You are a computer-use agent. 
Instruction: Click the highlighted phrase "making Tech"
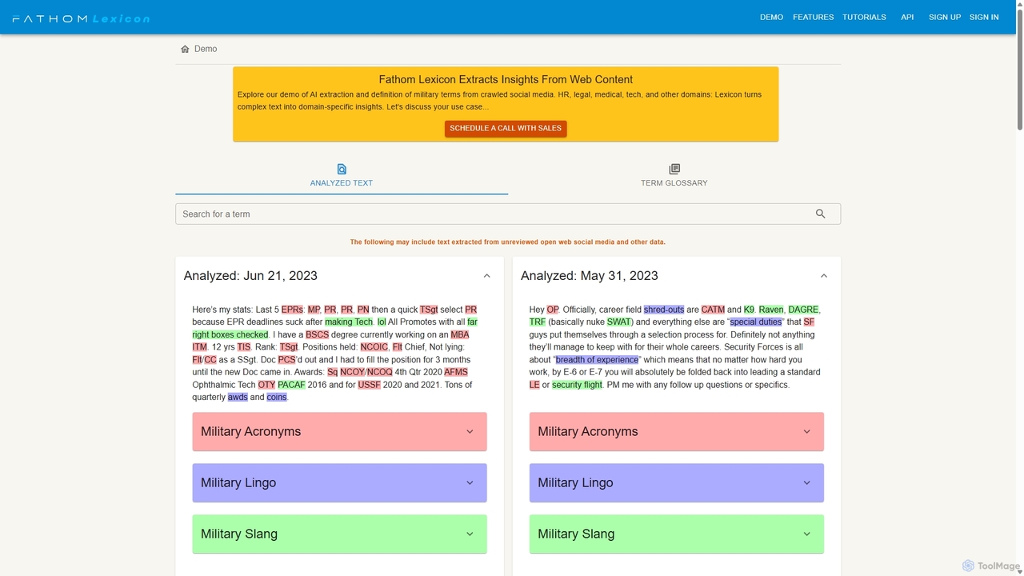(x=349, y=322)
